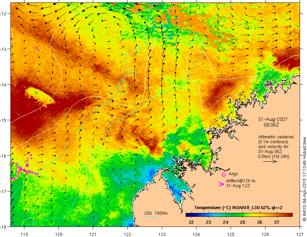Click the magenta Argo float circle on the map
Screen dimensions: 307x237
coord(36,48)
